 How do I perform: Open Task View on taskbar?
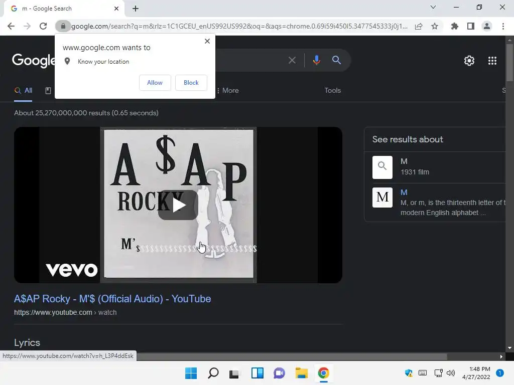point(234,373)
